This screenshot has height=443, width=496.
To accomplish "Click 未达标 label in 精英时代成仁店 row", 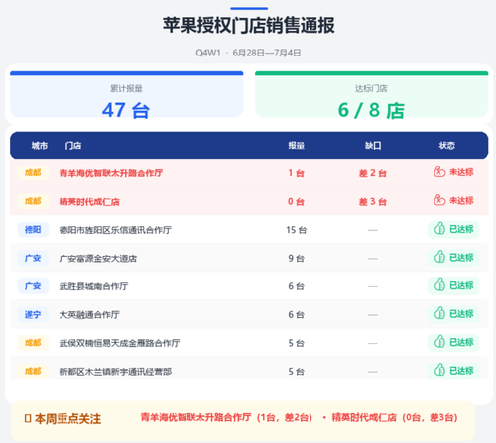I will 461,200.
